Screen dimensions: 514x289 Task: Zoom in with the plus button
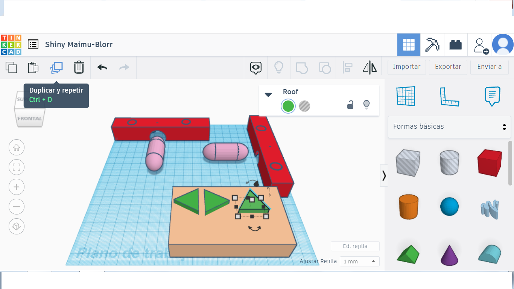tap(17, 187)
